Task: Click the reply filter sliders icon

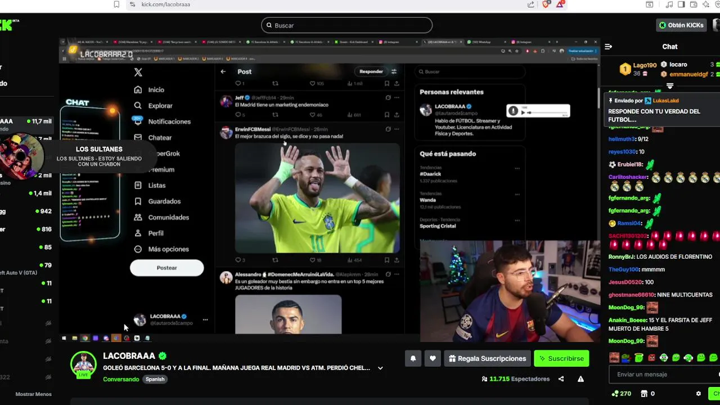Action: tap(394, 71)
